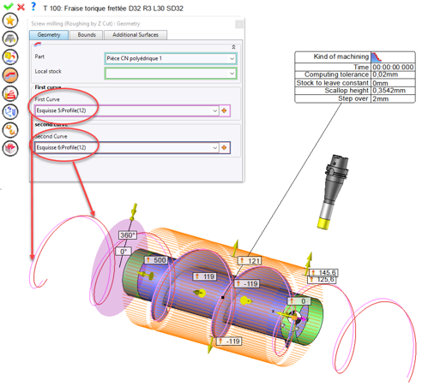
Task: Click the spiral curl sidebar icon
Action: click(10, 130)
